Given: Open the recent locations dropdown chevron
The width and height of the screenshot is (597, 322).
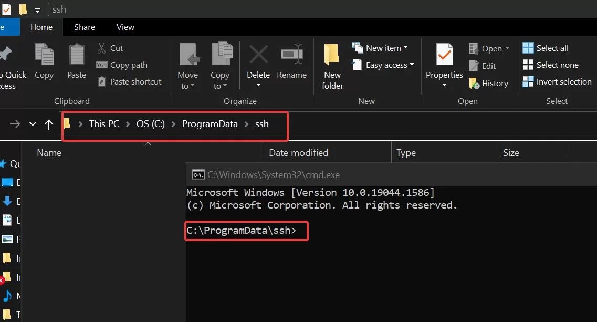Looking at the screenshot, I should coord(33,124).
